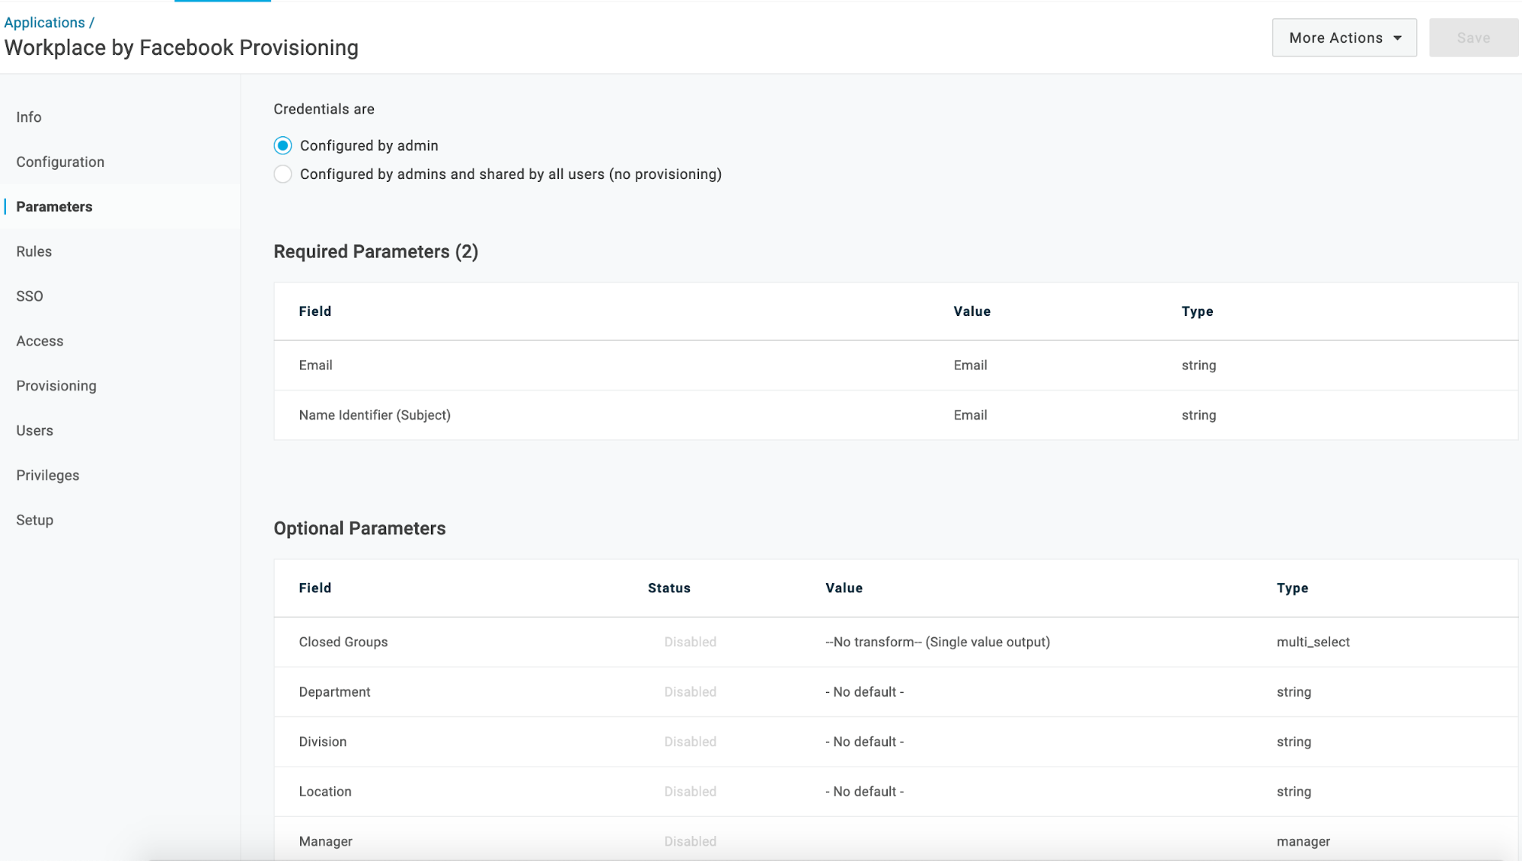Open the Manager optional parameter

click(x=896, y=839)
